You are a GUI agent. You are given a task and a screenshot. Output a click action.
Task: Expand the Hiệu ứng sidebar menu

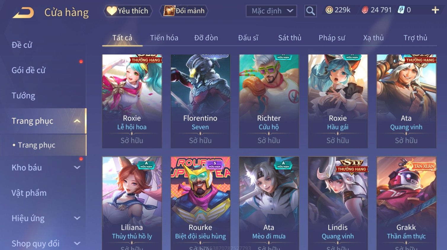77,218
